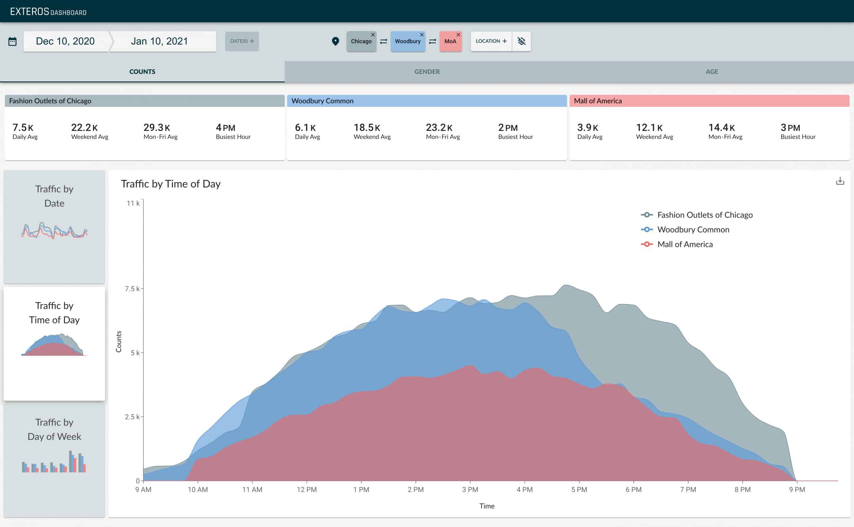Click the 12 PM label on the time axis
The width and height of the screenshot is (854, 527).
pos(307,490)
